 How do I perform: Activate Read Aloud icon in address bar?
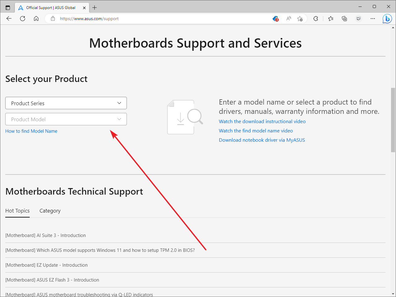[x=289, y=19]
